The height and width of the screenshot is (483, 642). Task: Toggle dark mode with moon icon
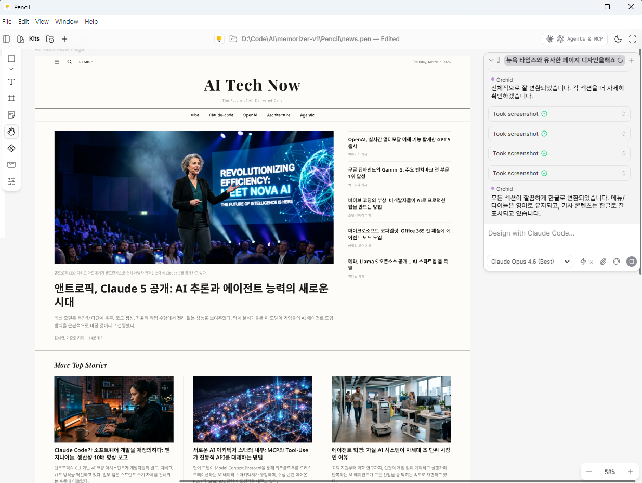618,39
